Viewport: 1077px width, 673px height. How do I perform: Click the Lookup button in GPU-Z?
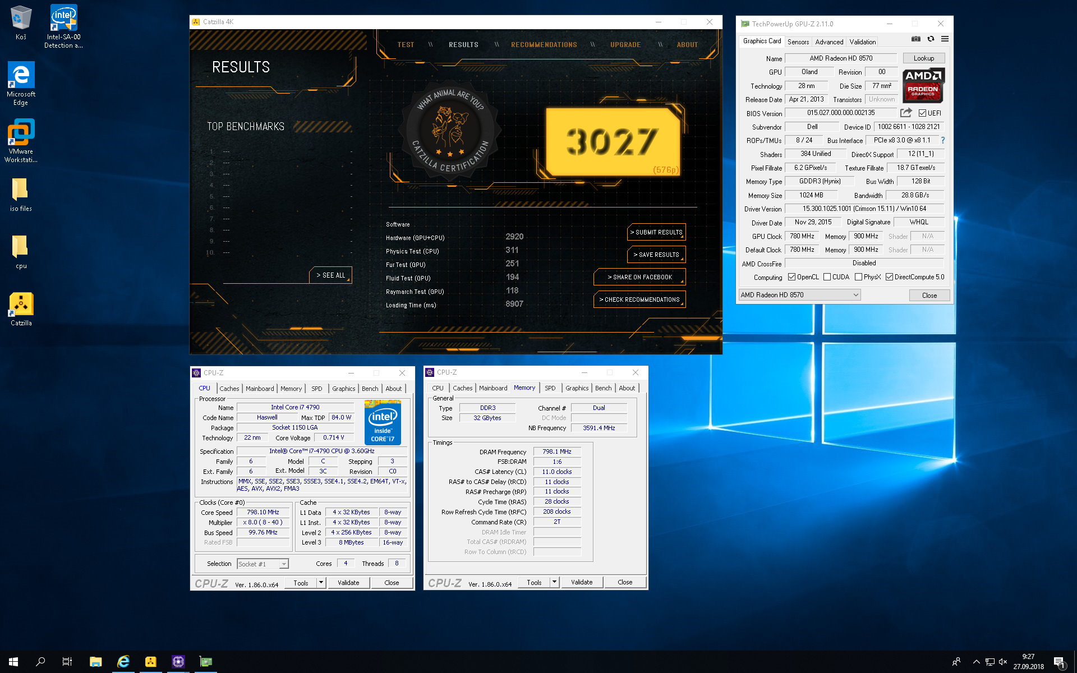click(x=923, y=58)
